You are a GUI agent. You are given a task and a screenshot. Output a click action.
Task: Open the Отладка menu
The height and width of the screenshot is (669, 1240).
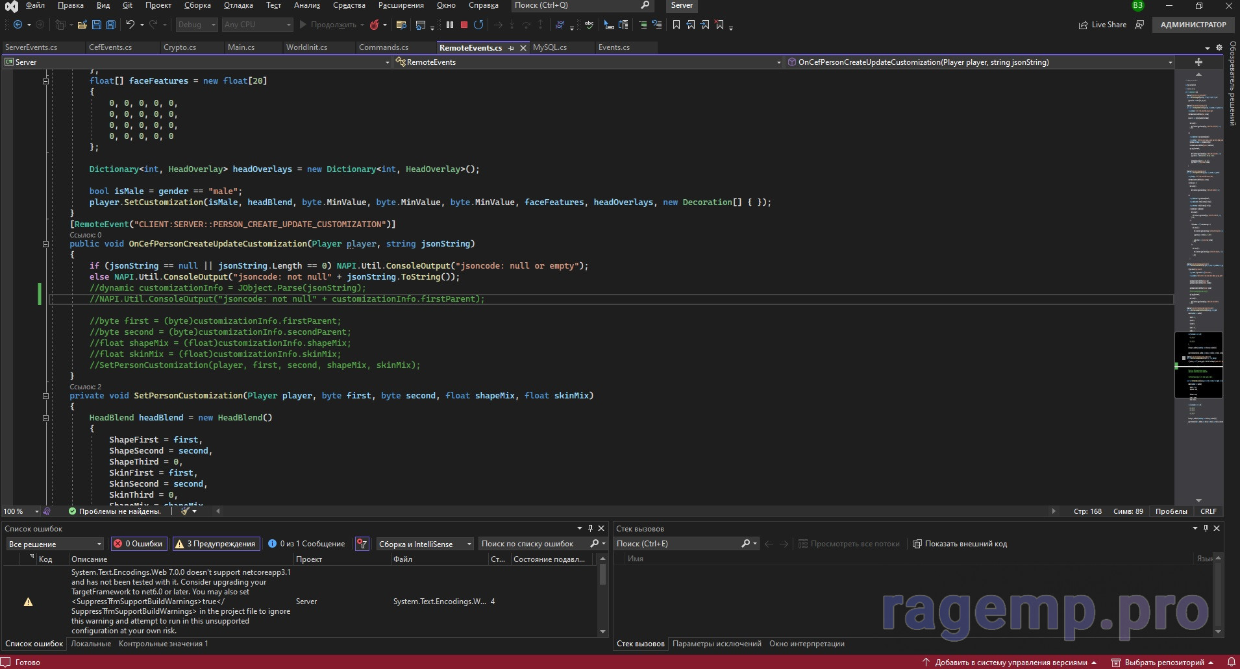238,5
